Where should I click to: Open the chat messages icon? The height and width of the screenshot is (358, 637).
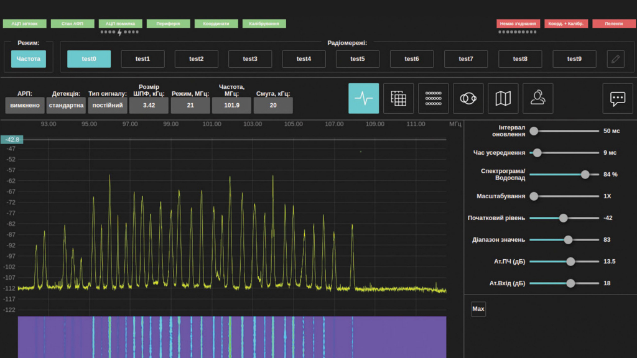pos(617,98)
